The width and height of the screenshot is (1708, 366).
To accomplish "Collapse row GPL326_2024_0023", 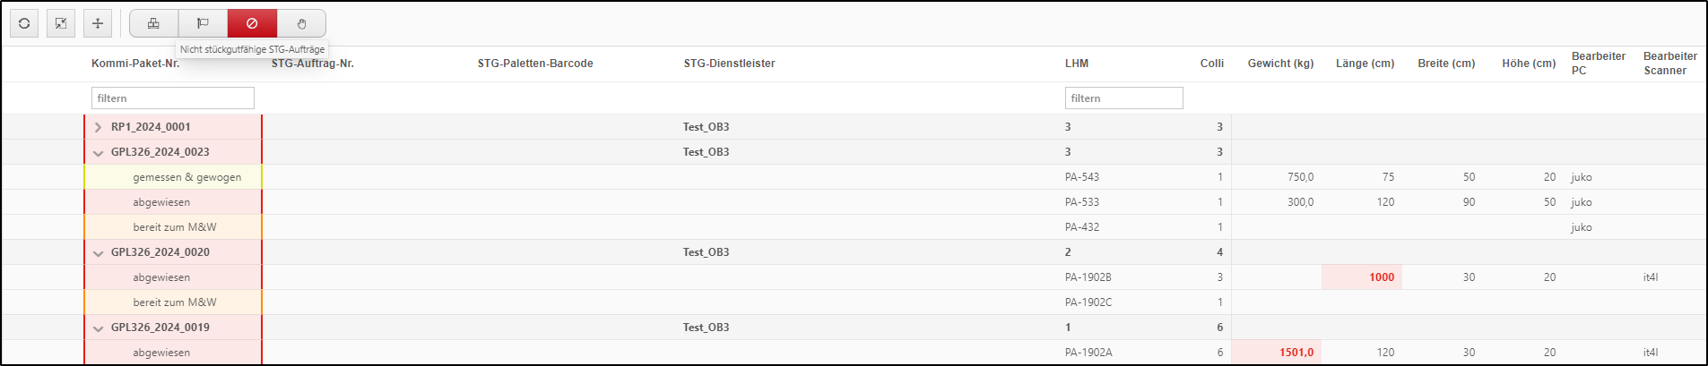I will coord(98,153).
